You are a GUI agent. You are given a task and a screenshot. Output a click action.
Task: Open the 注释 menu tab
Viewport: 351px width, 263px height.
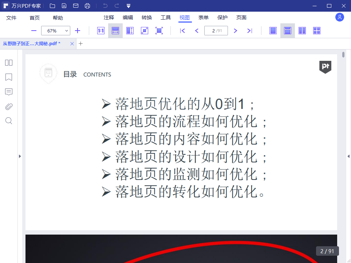click(x=109, y=17)
